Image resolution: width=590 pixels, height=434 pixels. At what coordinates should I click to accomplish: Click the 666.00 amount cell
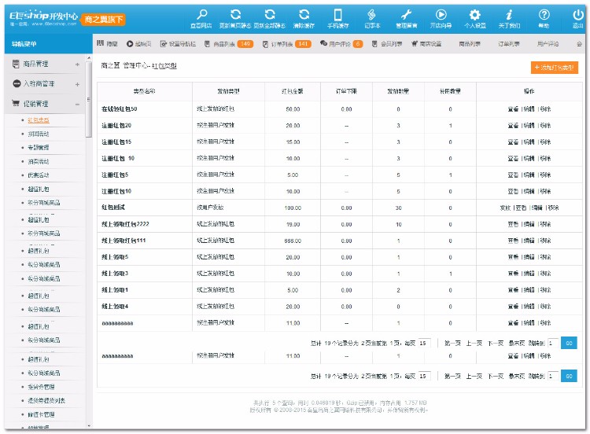pyautogui.click(x=293, y=241)
